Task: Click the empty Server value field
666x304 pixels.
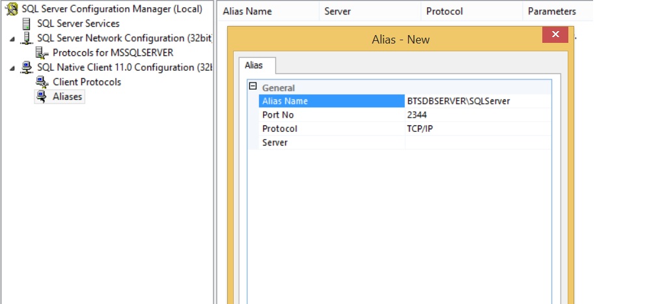Action: point(479,142)
